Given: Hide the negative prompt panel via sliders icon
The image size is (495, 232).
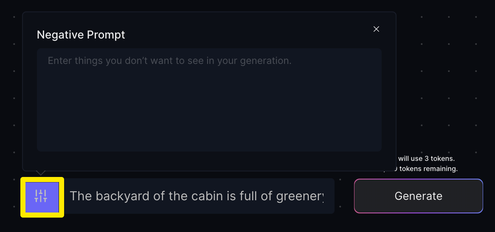Looking at the screenshot, I should (42, 197).
